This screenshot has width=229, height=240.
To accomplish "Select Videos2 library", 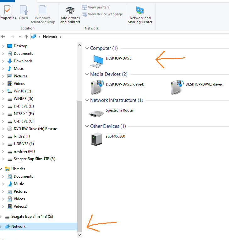I will pyautogui.click(x=20, y=206).
